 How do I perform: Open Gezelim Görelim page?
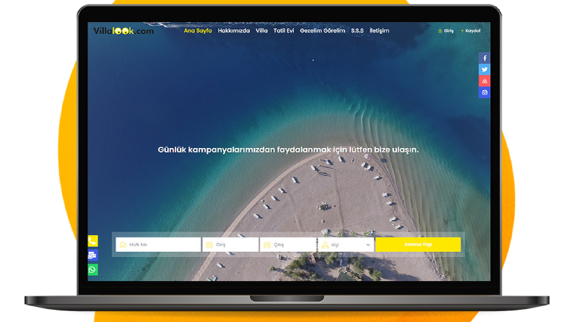[323, 30]
